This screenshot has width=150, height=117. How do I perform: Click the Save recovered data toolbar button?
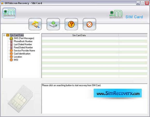point(53,24)
